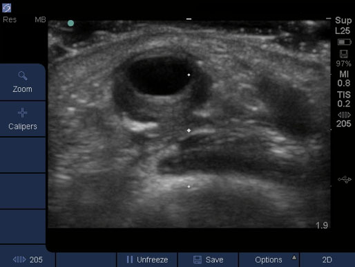Click the MB setting label
This screenshot has height=267, width=355.
[x=40, y=19]
